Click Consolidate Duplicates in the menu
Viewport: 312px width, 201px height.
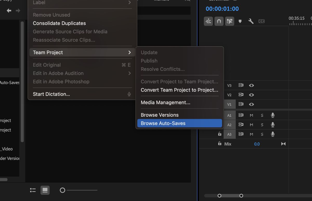coord(59,23)
